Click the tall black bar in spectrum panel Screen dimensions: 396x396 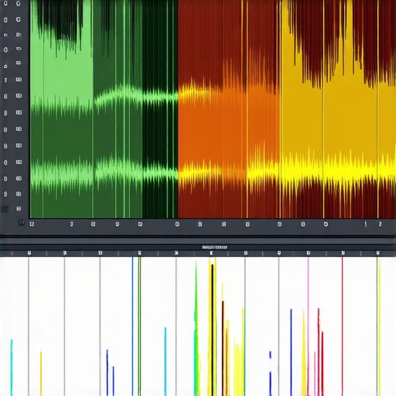pos(213,329)
